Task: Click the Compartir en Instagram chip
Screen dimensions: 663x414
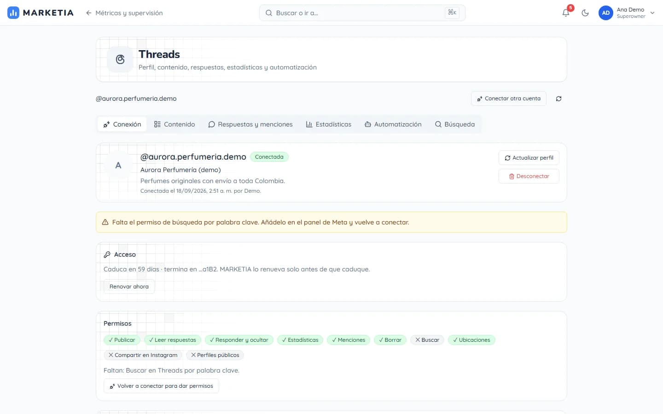Action: tap(143, 355)
